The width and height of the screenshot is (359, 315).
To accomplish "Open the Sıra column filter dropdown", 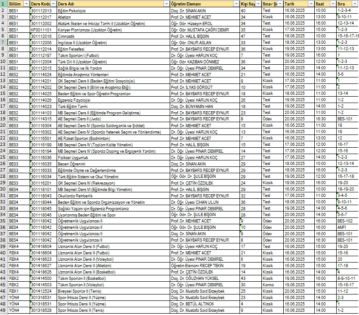I will point(355,4).
